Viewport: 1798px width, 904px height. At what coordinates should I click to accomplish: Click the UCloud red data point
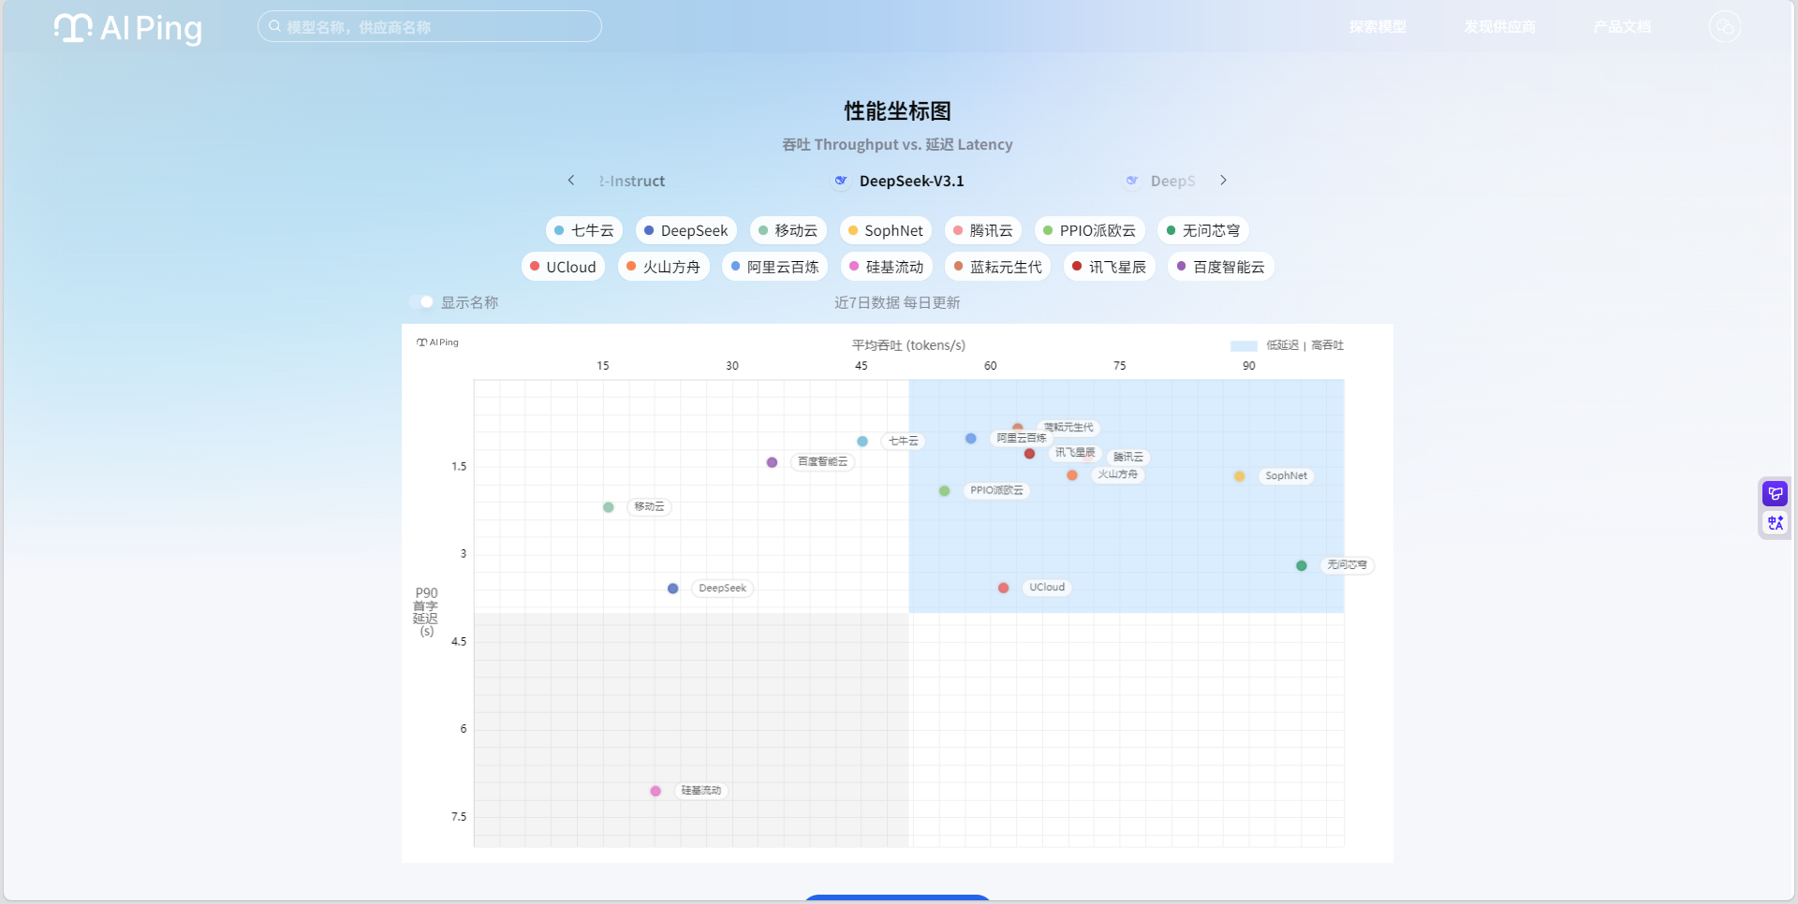(1004, 588)
